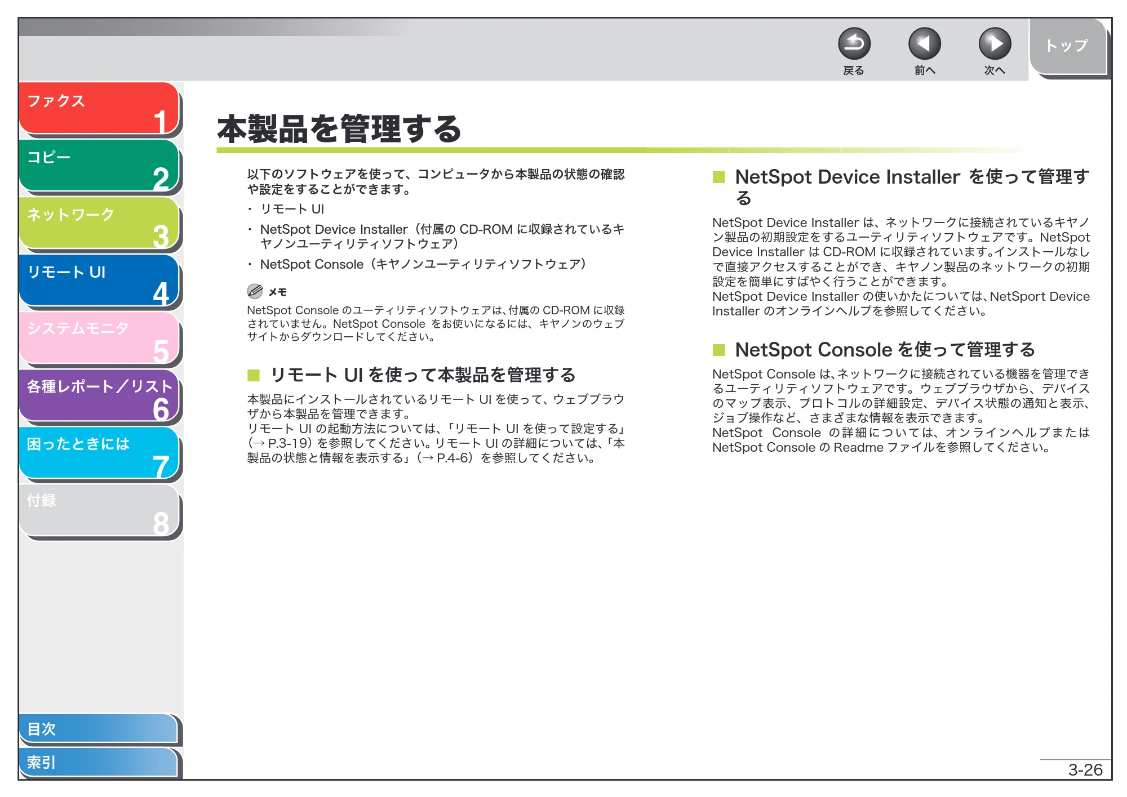Open chapter 1 ファクス tab
Image resolution: width=1127 pixels, height=797 pixels.
pyautogui.click(x=99, y=108)
